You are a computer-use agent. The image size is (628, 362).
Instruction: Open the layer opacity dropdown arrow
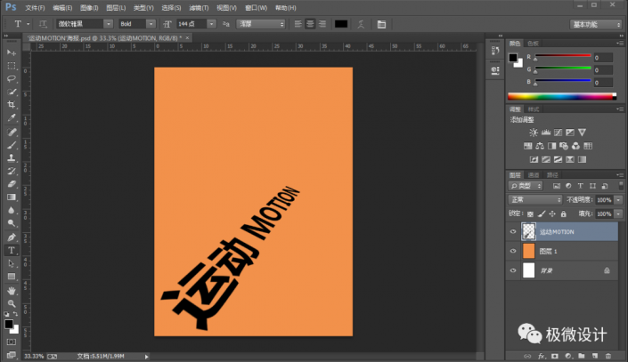(618, 199)
